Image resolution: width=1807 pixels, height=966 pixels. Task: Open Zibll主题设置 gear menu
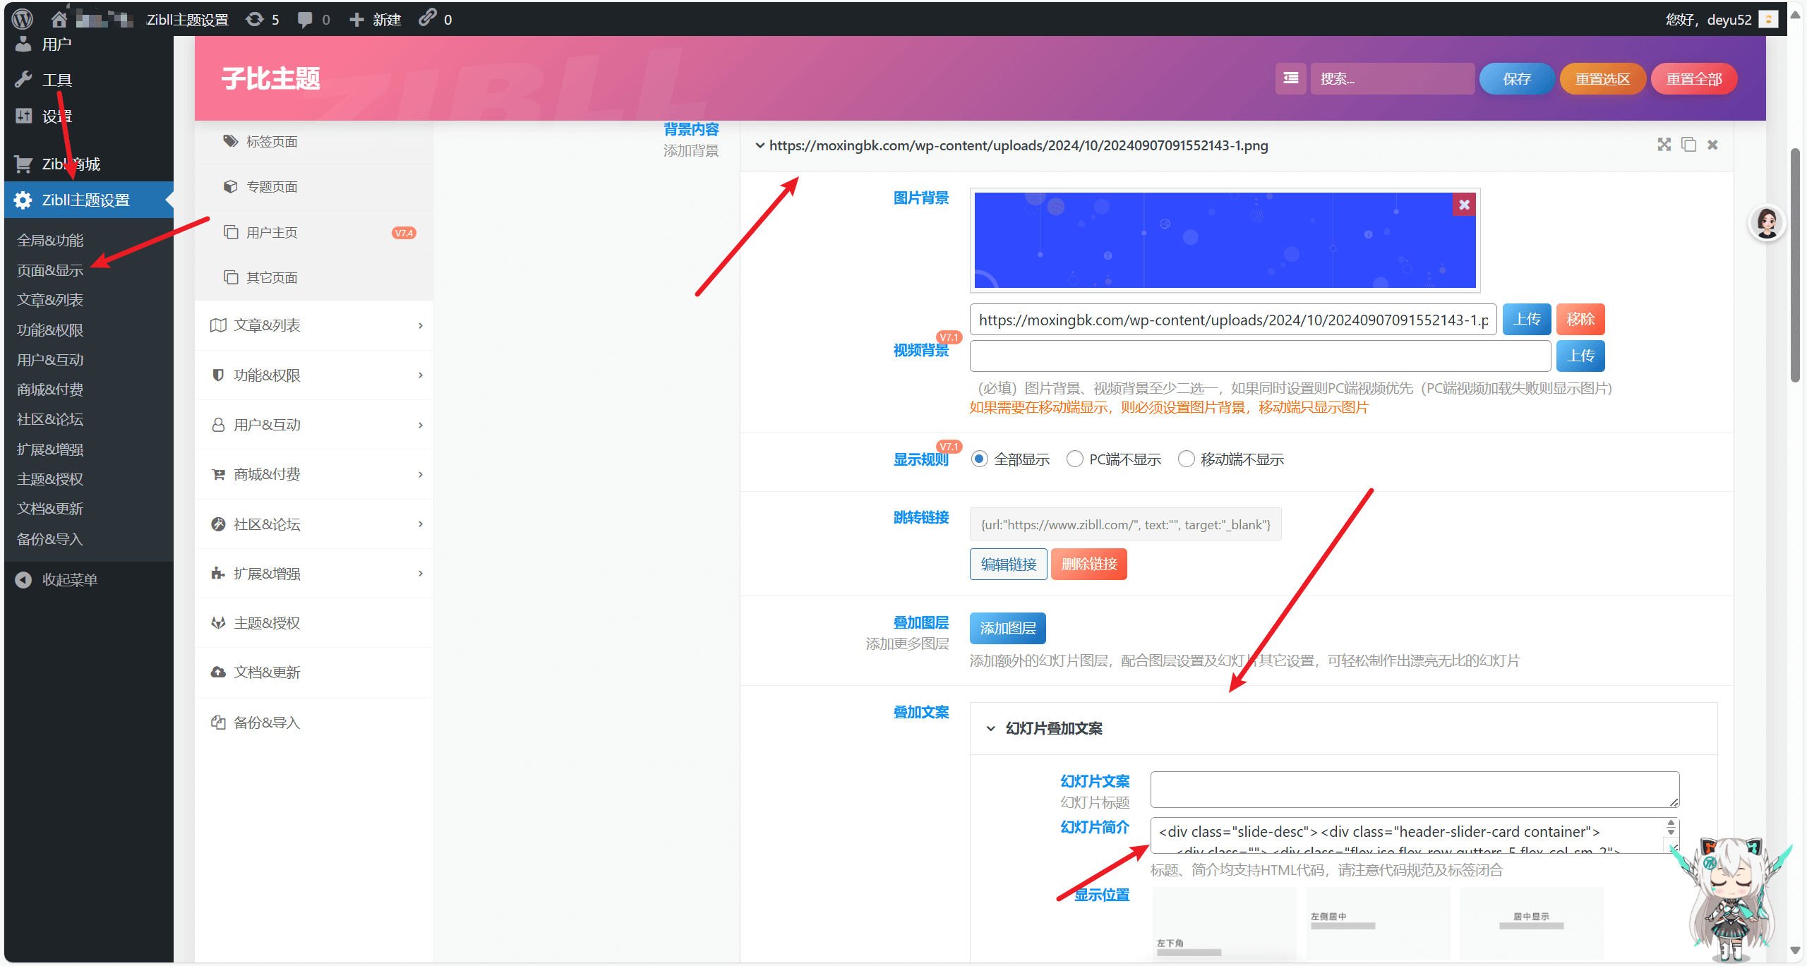coord(89,200)
